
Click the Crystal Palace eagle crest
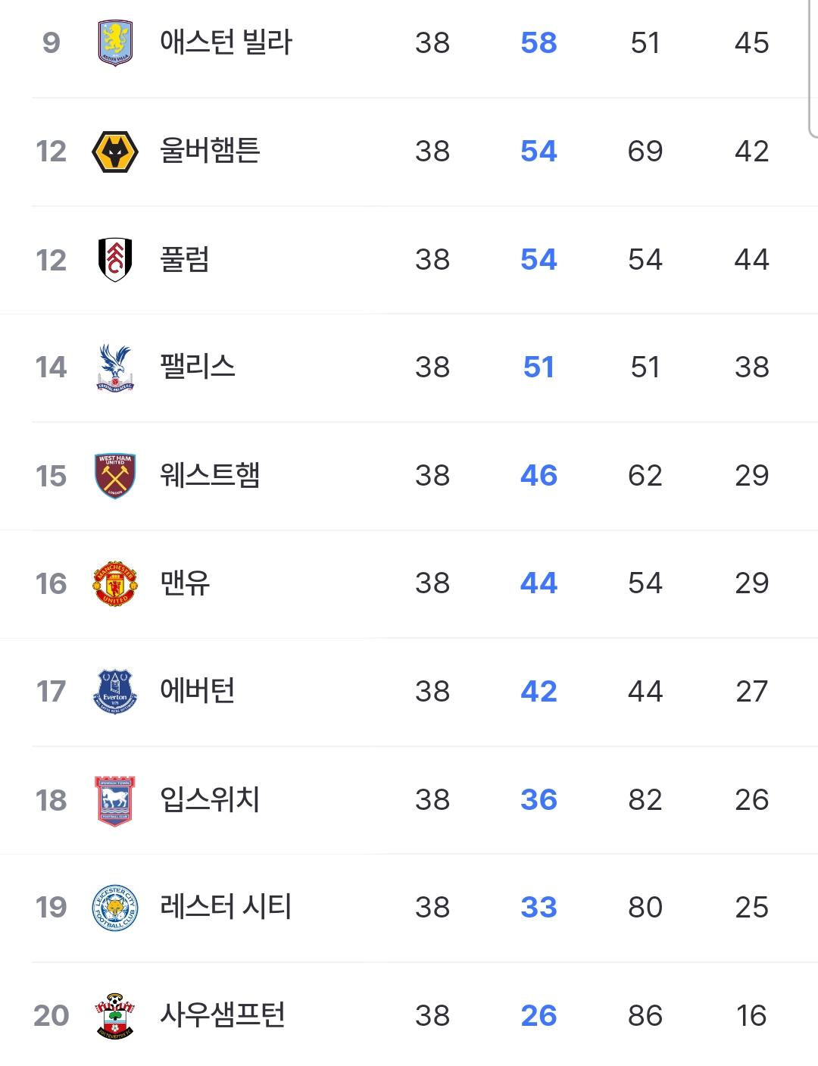(x=114, y=367)
